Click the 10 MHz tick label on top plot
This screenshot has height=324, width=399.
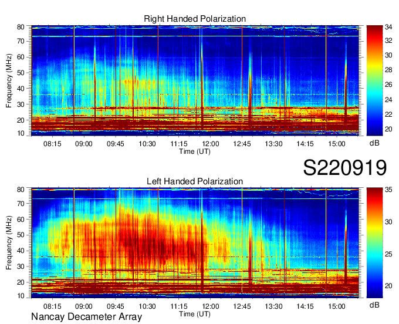(21, 133)
